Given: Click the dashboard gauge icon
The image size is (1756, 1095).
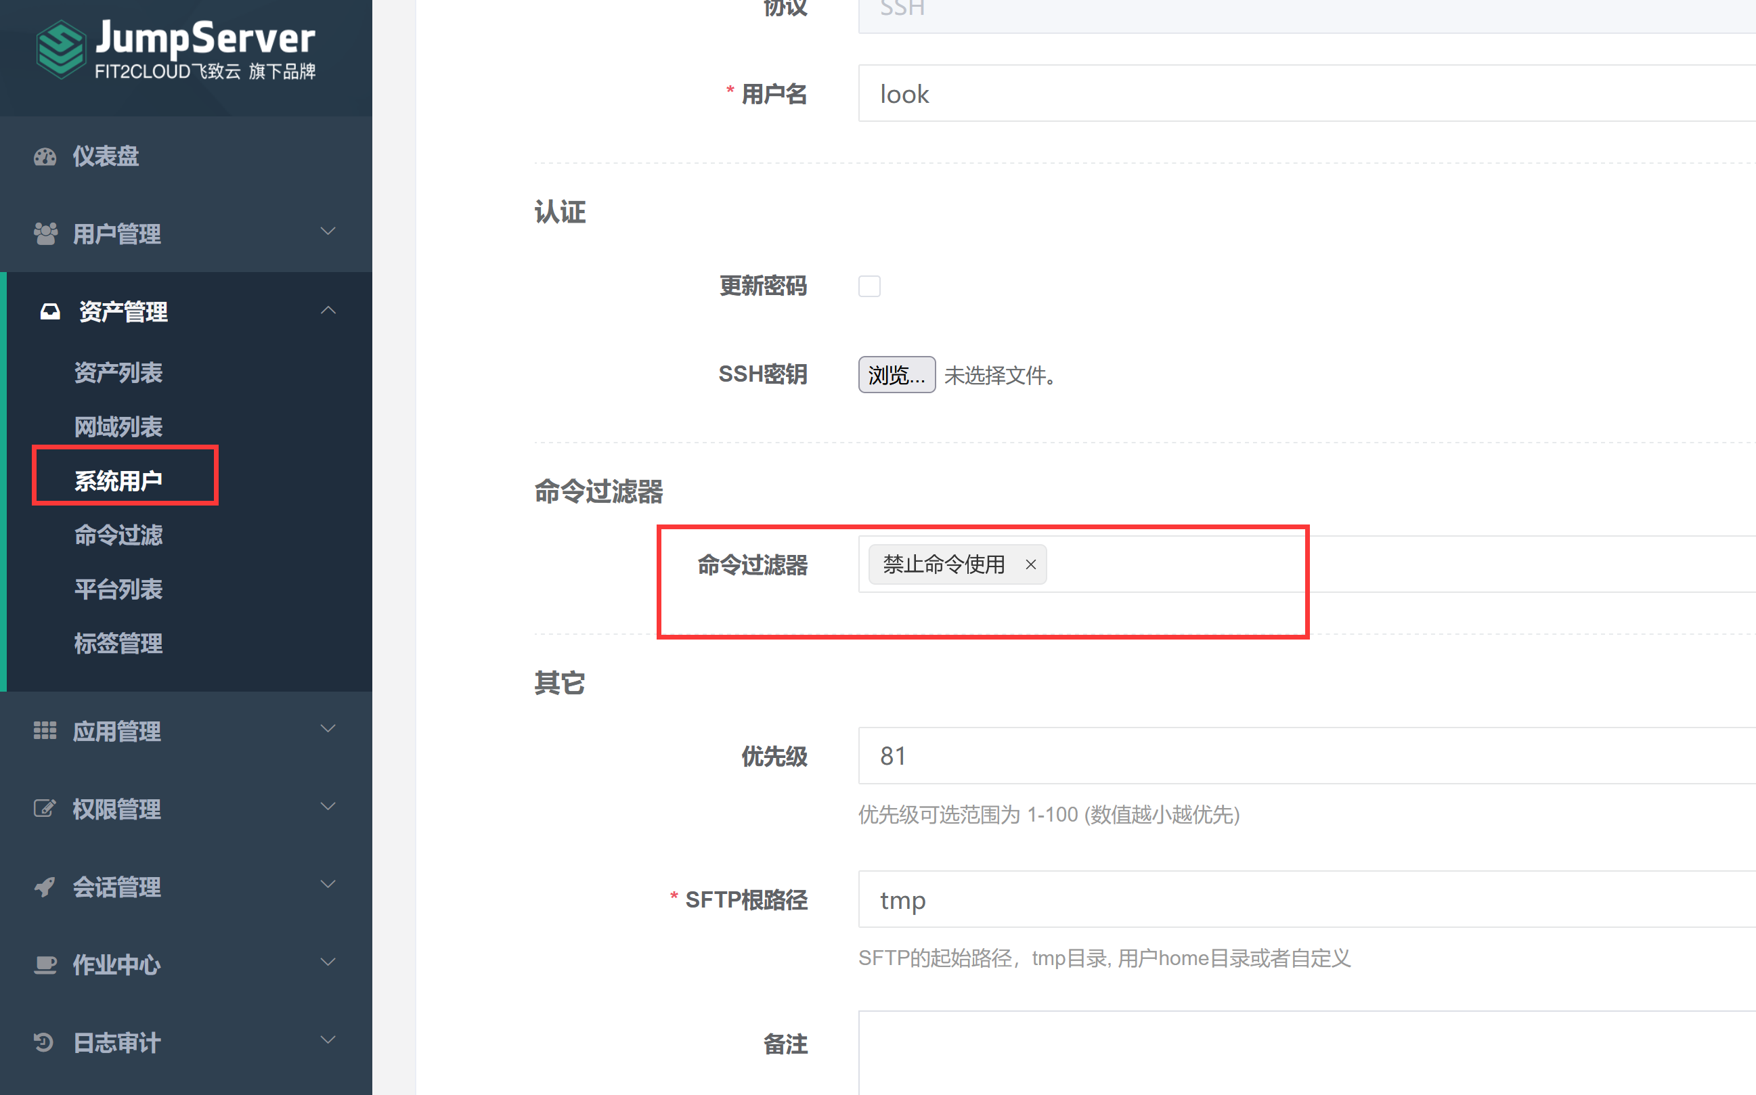Looking at the screenshot, I should click(x=45, y=156).
